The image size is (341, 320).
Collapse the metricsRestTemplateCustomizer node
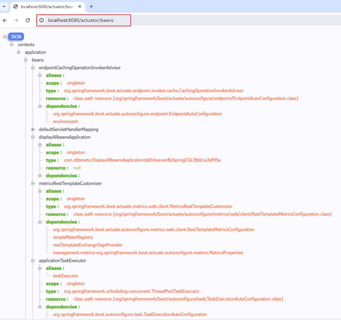(x=33, y=184)
